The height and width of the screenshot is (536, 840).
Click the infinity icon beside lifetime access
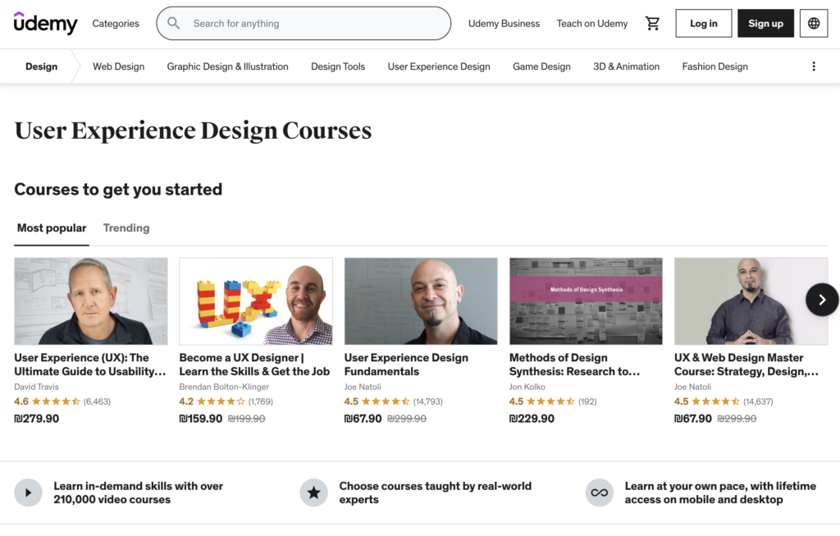(x=600, y=492)
